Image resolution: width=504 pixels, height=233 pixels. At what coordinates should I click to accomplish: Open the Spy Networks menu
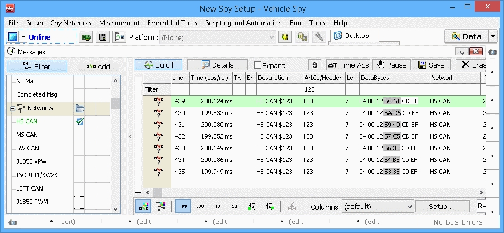[x=71, y=23]
